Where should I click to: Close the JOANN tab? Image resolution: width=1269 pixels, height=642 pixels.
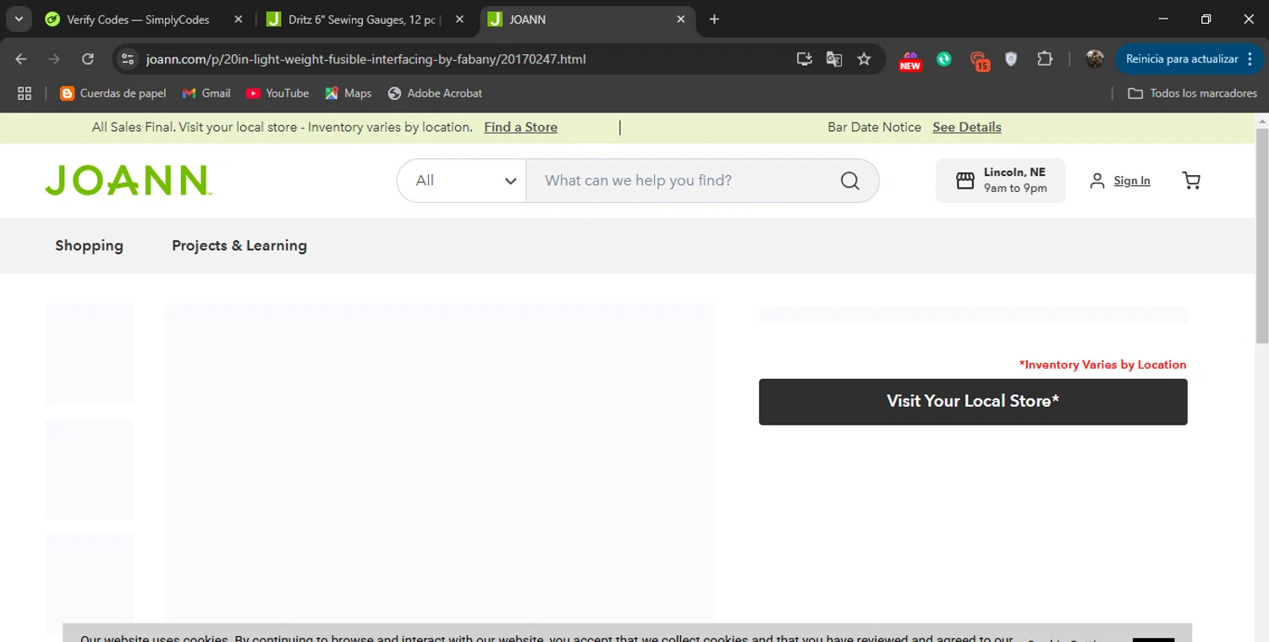(x=680, y=19)
